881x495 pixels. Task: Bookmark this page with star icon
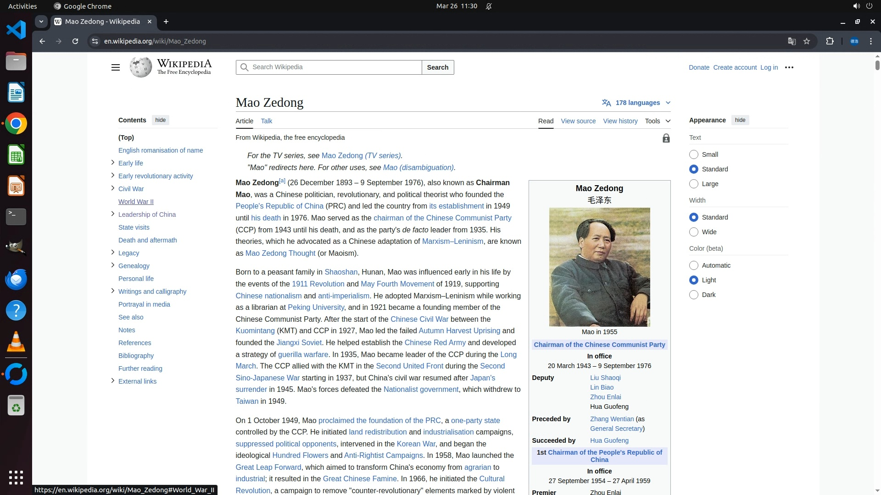807,41
